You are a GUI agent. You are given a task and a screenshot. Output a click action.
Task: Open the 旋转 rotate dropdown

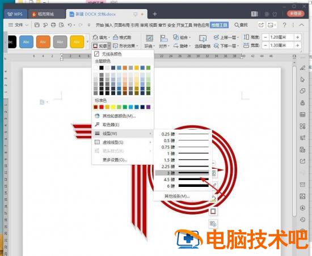(x=182, y=46)
